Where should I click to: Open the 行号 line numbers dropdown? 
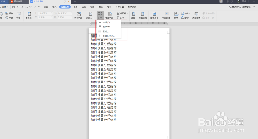(122, 18)
